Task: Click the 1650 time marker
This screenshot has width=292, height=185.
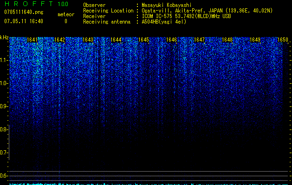Action: pyautogui.click(x=283, y=40)
